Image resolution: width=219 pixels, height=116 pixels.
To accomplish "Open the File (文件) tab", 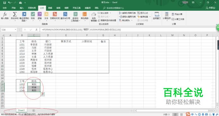I will tap(5, 8).
